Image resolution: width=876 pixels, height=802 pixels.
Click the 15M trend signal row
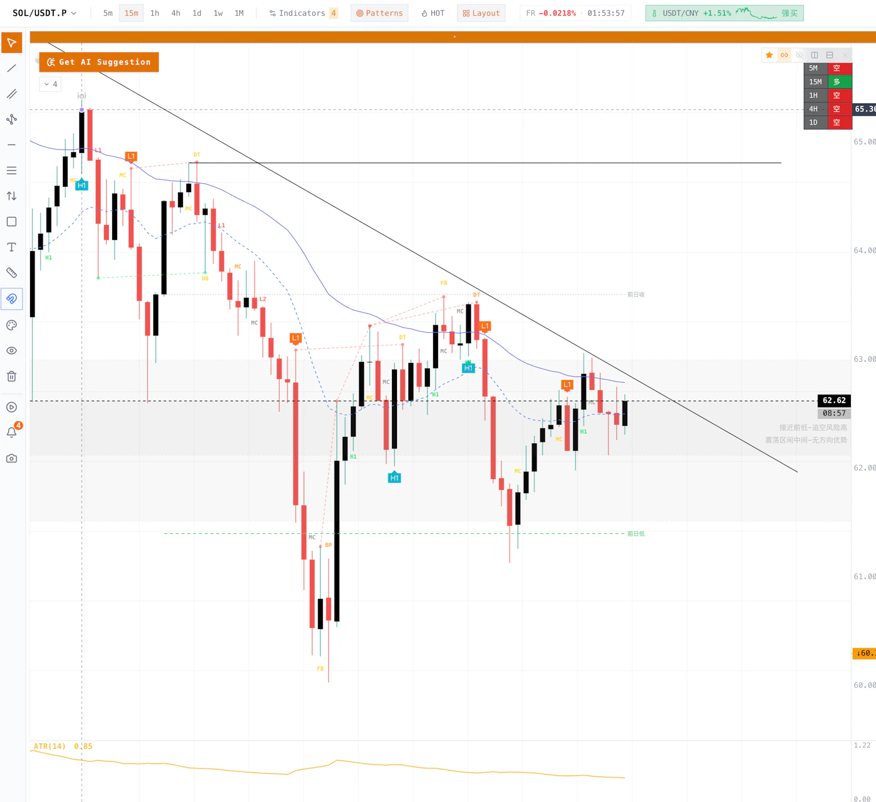[828, 82]
